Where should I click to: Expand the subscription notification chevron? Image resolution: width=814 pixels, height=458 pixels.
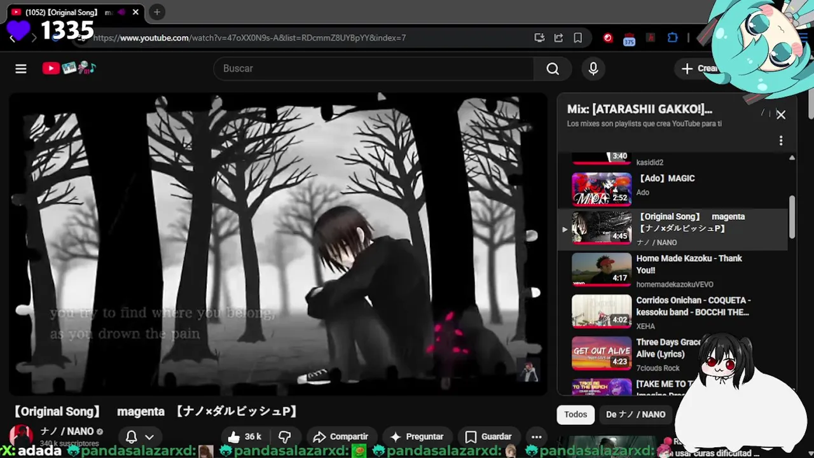(149, 437)
